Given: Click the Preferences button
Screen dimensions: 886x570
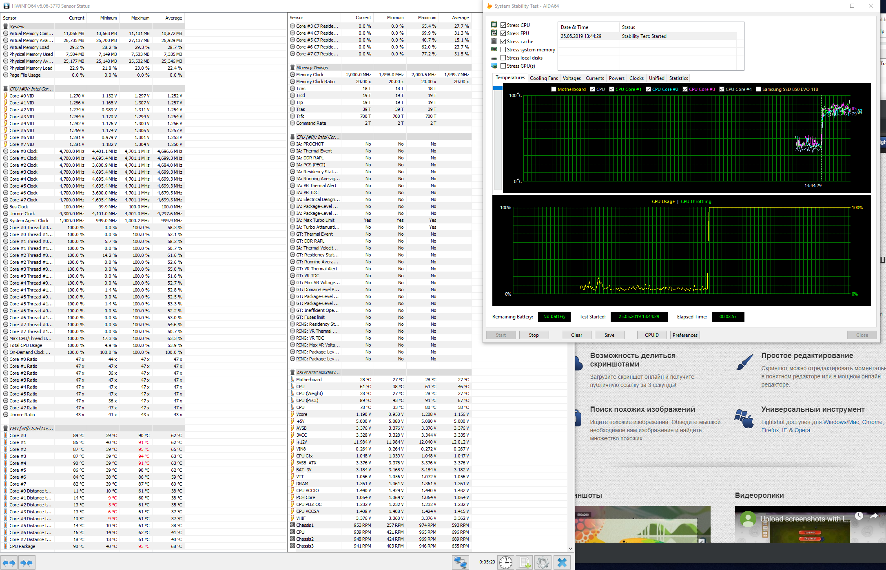Looking at the screenshot, I should (685, 335).
